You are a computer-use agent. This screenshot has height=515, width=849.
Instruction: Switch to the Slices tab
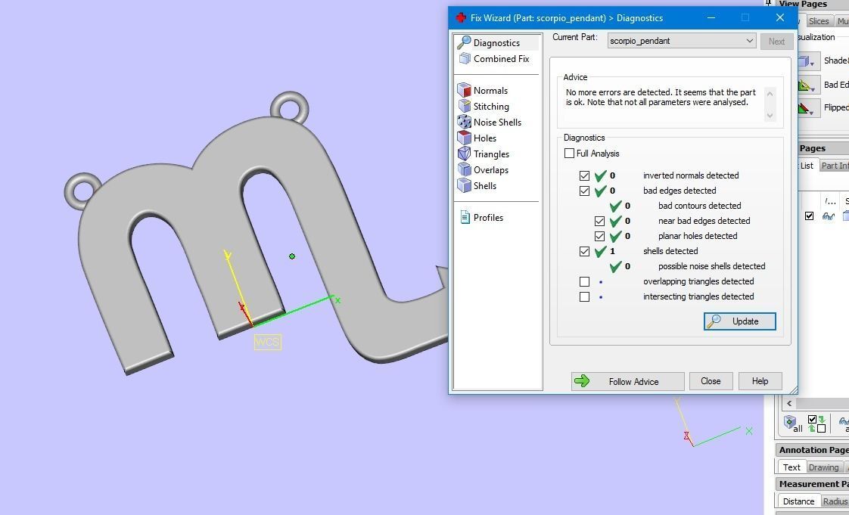[819, 21]
